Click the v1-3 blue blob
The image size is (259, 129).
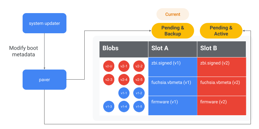pyautogui.click(x=109, y=106)
